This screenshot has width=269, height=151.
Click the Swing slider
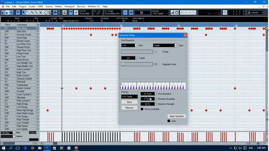pyautogui.click(x=137, y=52)
